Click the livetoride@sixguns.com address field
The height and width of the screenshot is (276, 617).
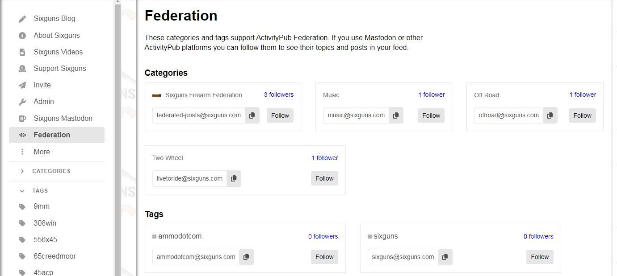pos(189,178)
